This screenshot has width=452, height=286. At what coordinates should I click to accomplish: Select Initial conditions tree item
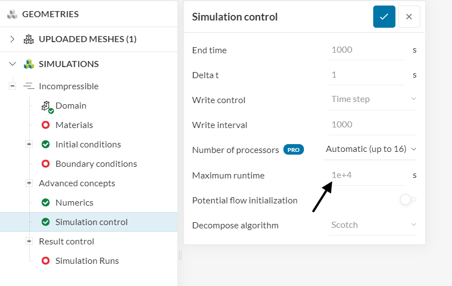point(88,145)
